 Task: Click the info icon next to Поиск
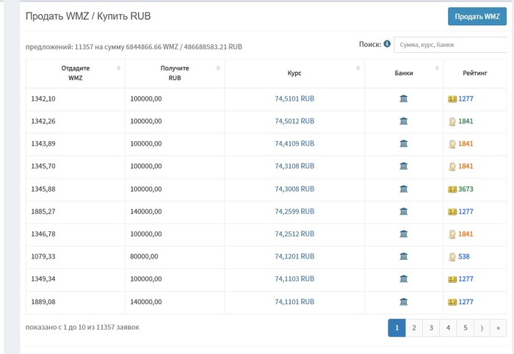[387, 44]
